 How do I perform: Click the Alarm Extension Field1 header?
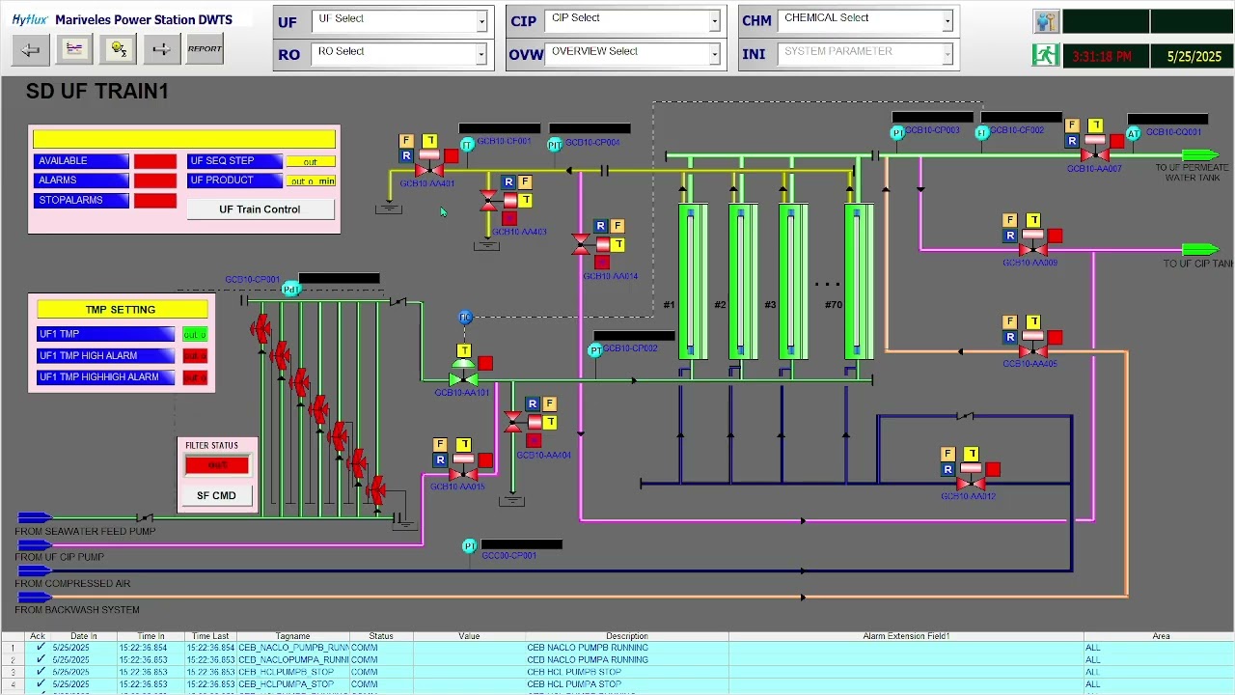coord(906,636)
